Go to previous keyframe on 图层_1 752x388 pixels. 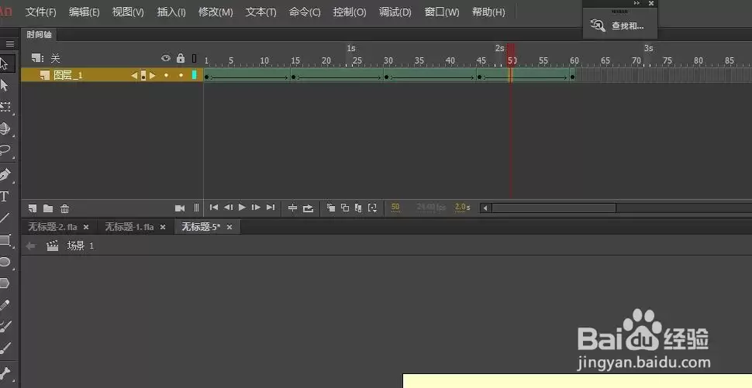pyautogui.click(x=134, y=75)
